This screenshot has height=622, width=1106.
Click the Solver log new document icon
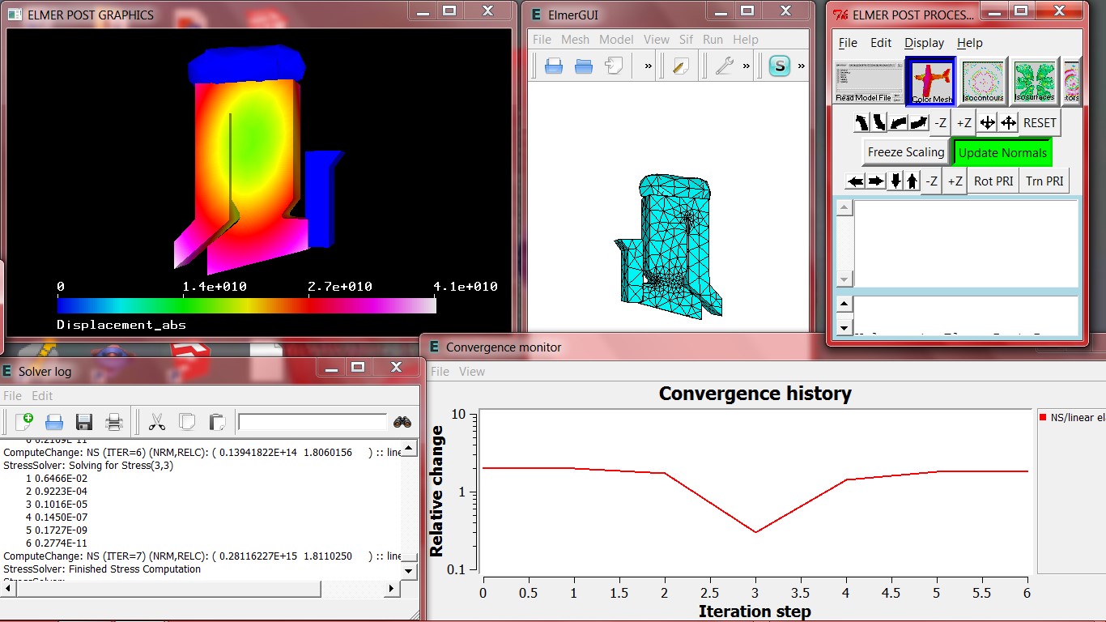point(24,421)
